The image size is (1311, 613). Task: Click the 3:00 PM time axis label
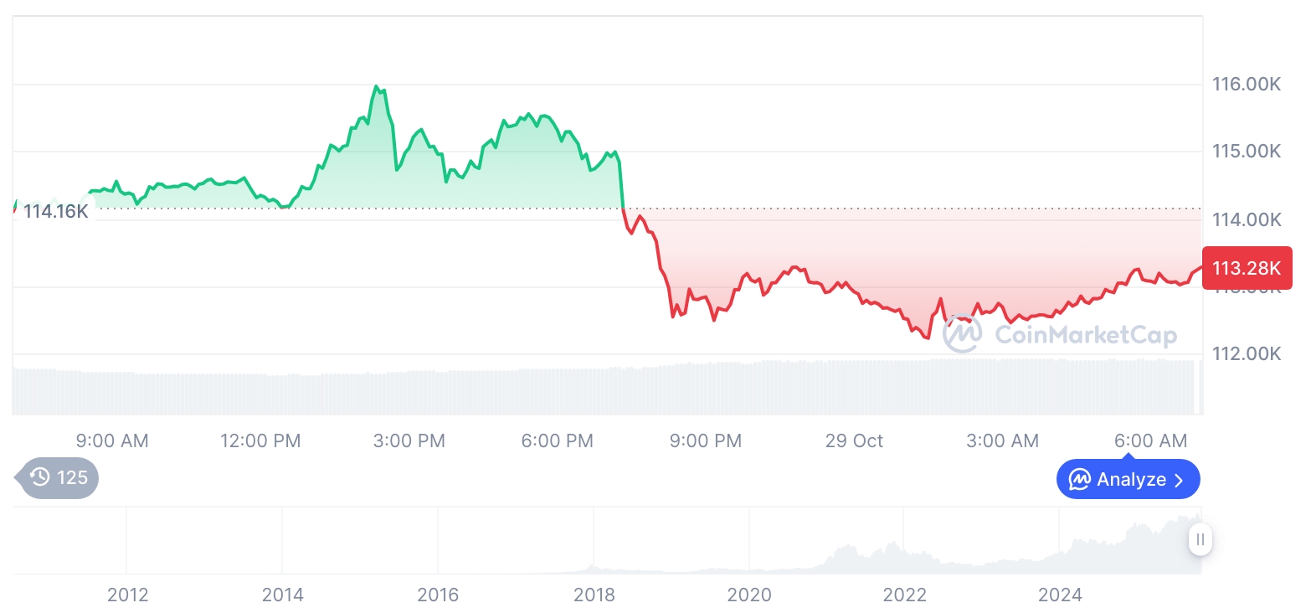coord(409,440)
